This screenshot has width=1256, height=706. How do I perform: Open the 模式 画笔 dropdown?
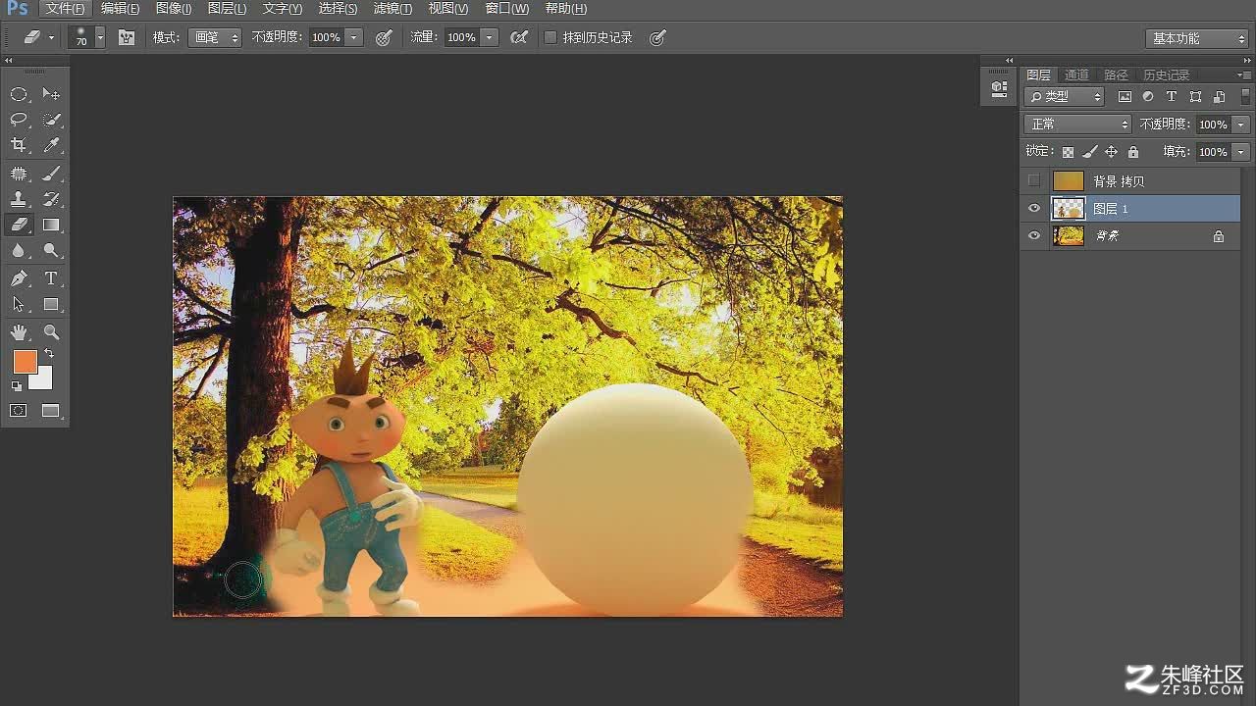point(216,37)
